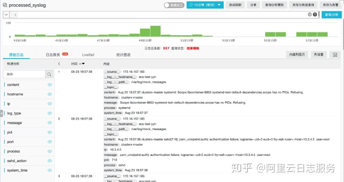
Task: Toggle eye icon for content field
Action: [x=50, y=85]
